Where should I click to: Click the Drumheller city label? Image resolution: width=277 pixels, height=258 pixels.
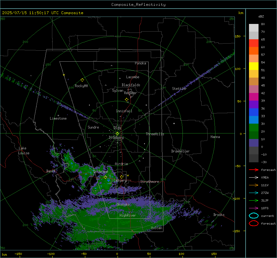coord(180,151)
